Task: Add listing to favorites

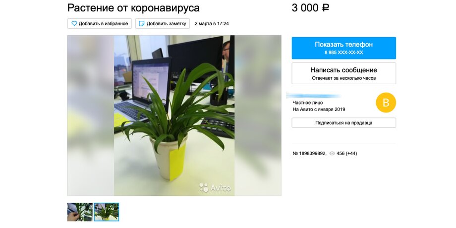Action: (x=100, y=24)
